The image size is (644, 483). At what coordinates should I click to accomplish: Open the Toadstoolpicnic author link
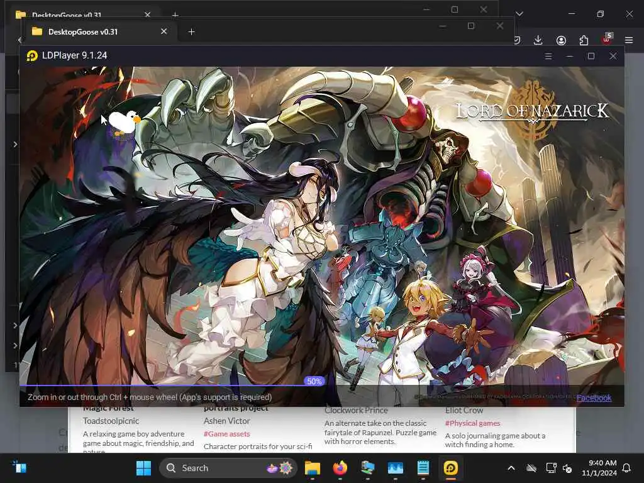pos(111,421)
